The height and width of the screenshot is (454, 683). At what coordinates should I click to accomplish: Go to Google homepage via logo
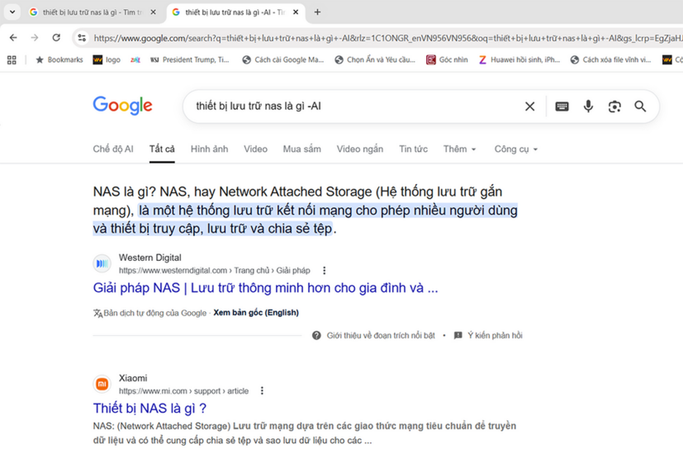122,106
